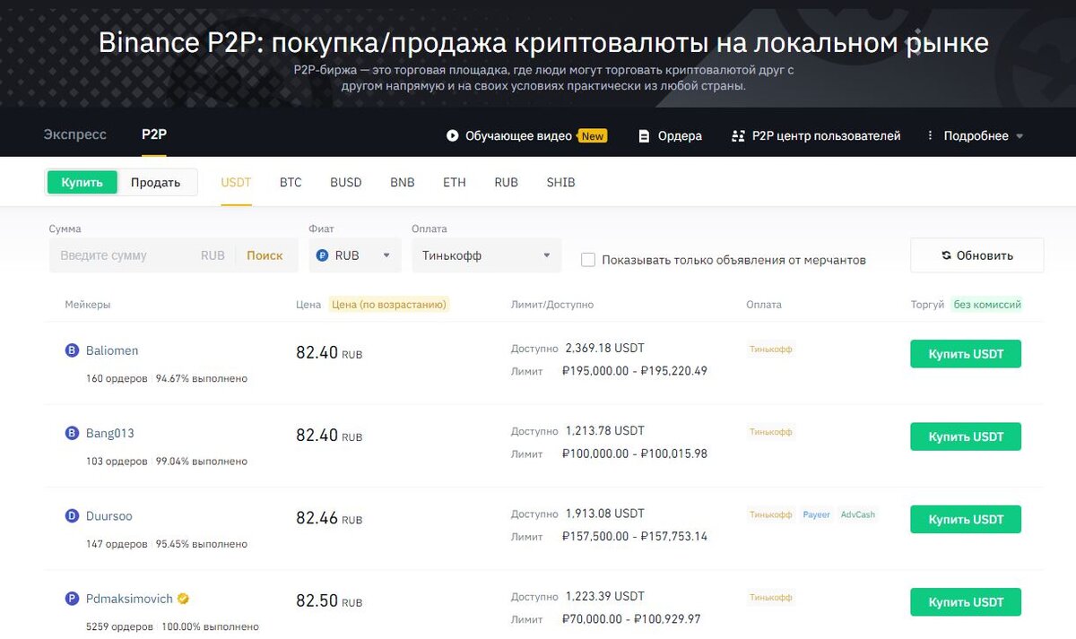
Task: Select the BTC crypto tab
Action: click(291, 182)
